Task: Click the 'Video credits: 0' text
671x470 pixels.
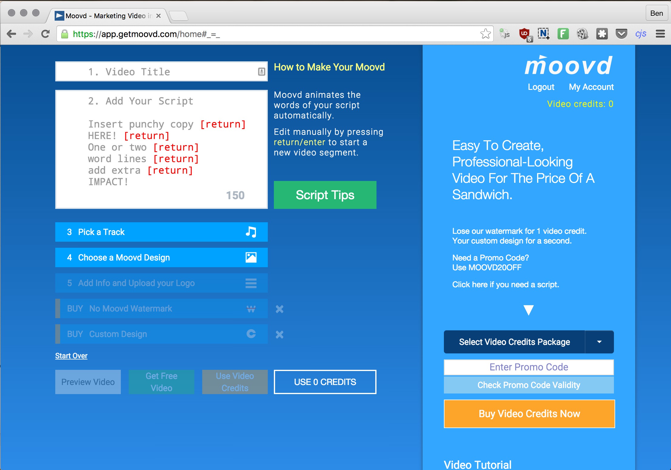Action: click(580, 104)
